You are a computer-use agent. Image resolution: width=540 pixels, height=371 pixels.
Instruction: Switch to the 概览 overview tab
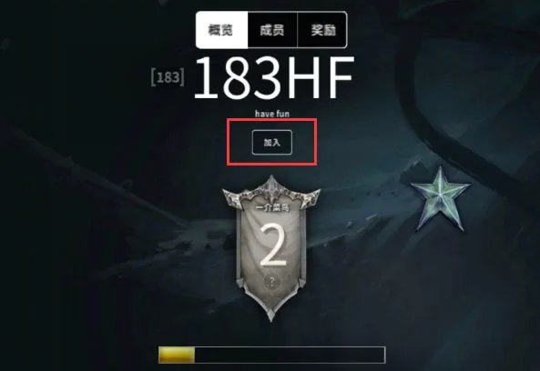click(221, 30)
